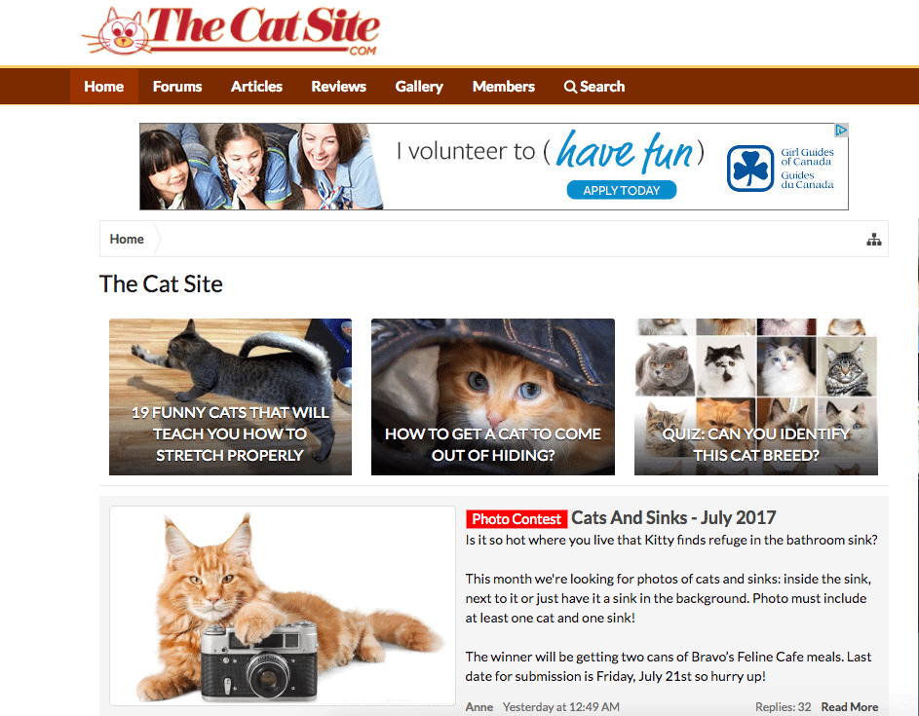Image resolution: width=919 pixels, height=716 pixels.
Task: Select the Home breadcrumb link
Action: coord(127,239)
